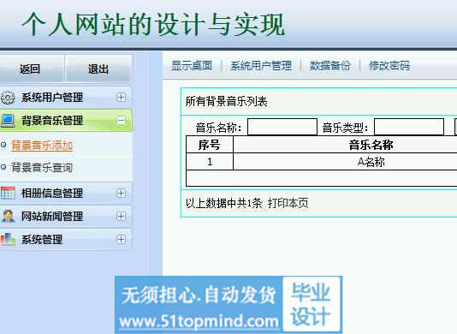Click the person icon beside 网站新闻管理

point(8,216)
